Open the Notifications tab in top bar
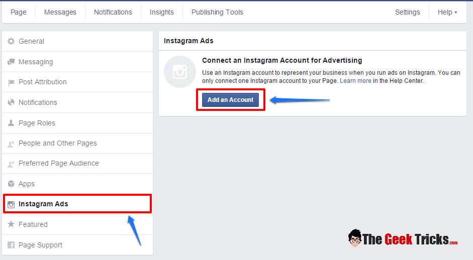The image size is (473, 260). [113, 12]
